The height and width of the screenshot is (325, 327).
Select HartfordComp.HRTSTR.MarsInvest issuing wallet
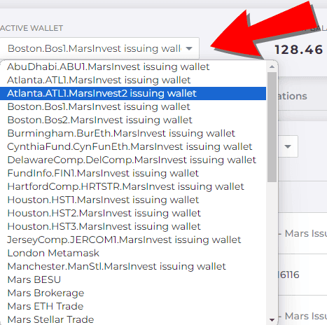click(133, 186)
